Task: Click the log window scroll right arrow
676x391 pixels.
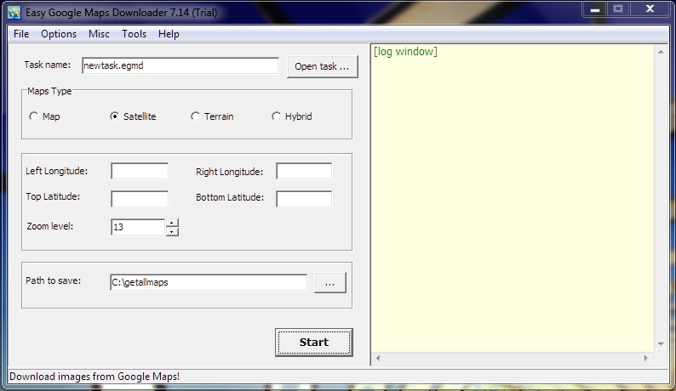Action: click(646, 358)
